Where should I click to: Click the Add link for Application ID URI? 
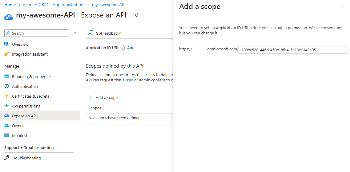click(131, 48)
